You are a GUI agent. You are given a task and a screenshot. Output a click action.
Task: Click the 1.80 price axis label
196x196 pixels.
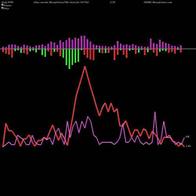[x=188, y=146]
